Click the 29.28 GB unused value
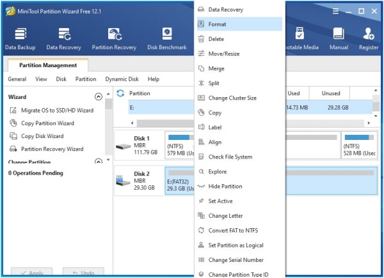Image resolution: width=384 pixels, height=278 pixels. pyautogui.click(x=338, y=107)
